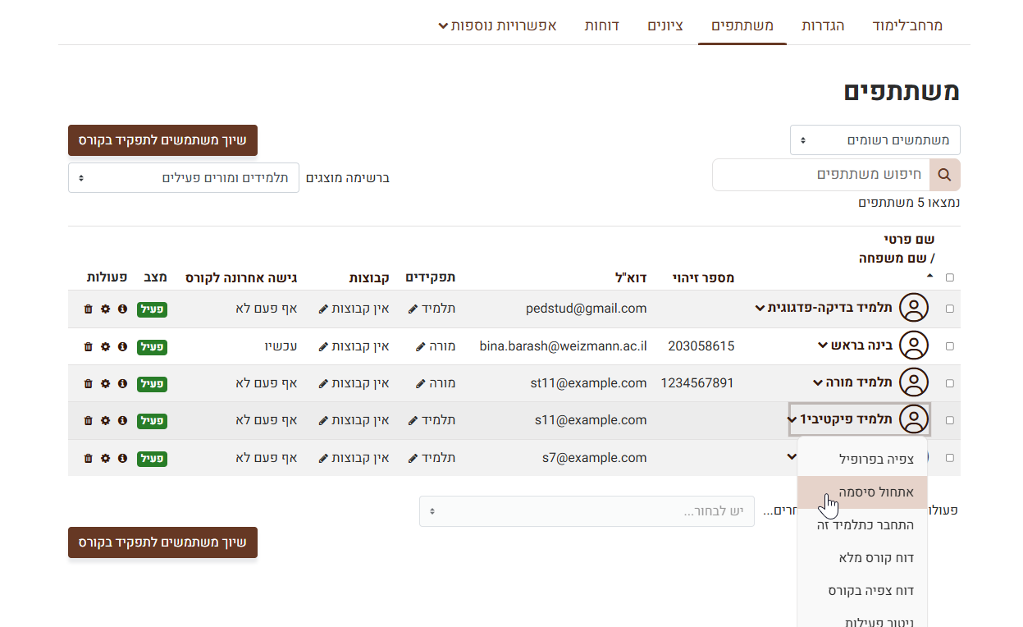The height and width of the screenshot is (627, 1023).
Task: Delete enrollment of s7@example.com user
Action: click(x=89, y=458)
